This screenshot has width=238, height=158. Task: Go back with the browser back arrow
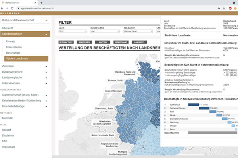[x=2, y=8]
